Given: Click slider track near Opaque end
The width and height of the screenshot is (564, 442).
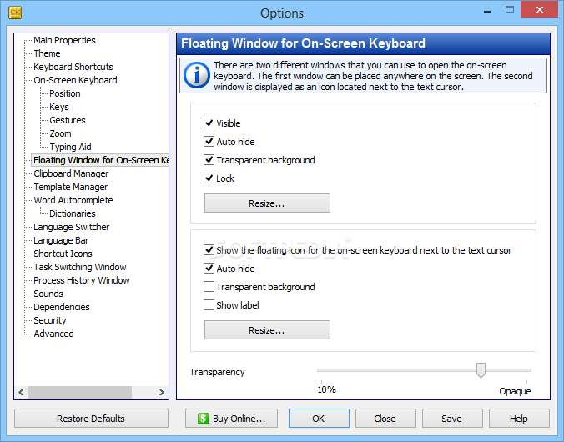Looking at the screenshot, I should pos(526,370).
